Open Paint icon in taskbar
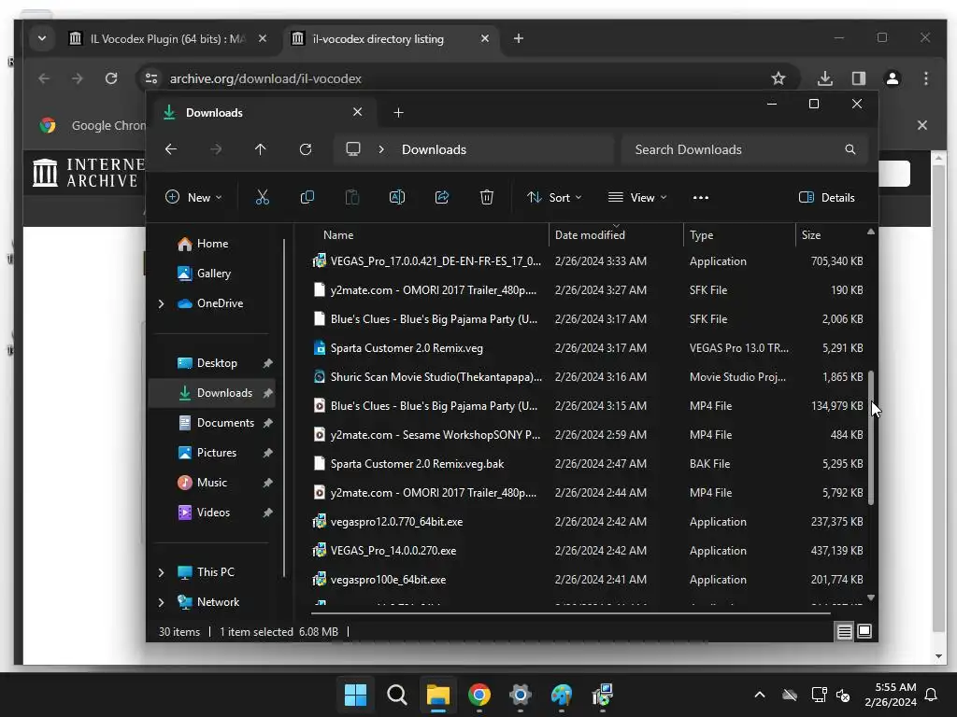957x717 pixels. click(x=562, y=695)
